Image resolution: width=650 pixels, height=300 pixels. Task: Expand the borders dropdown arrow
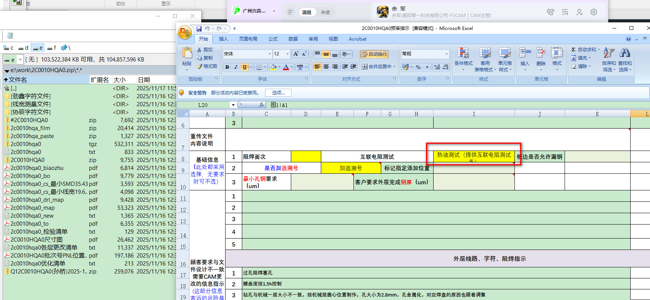[265, 67]
